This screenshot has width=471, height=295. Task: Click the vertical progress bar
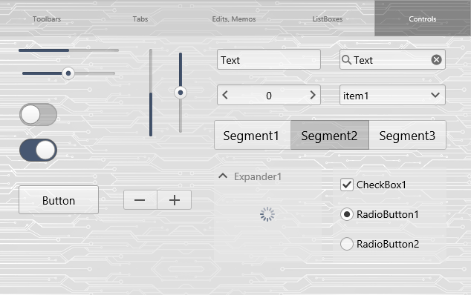[151, 93]
